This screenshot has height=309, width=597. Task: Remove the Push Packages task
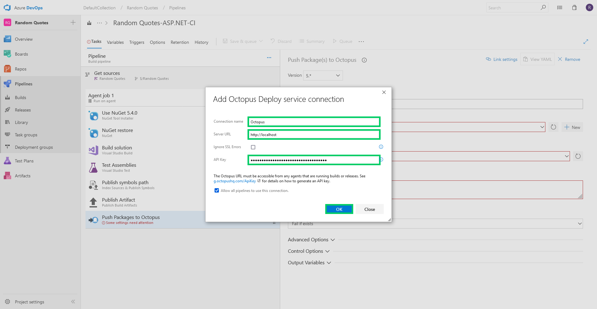tap(569, 59)
